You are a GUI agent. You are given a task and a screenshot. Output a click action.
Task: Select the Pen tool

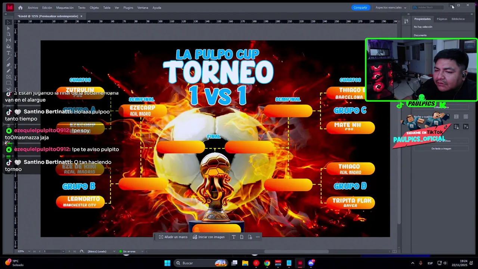click(8, 65)
